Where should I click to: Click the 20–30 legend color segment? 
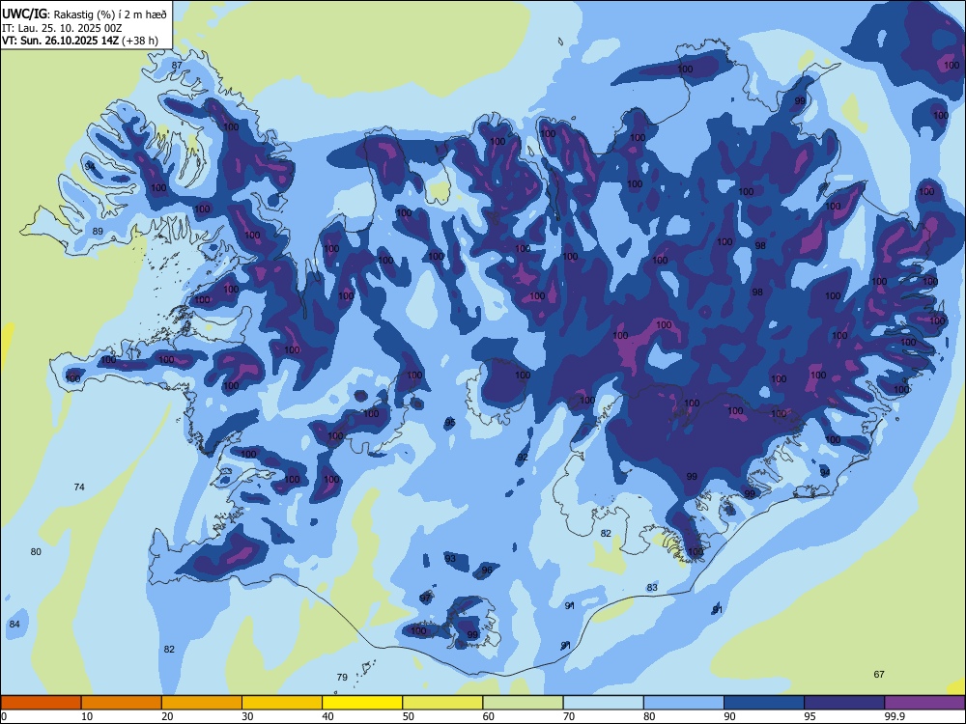[202, 703]
